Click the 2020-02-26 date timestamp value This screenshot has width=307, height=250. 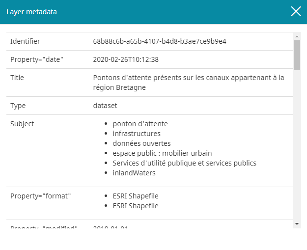(x=126, y=59)
